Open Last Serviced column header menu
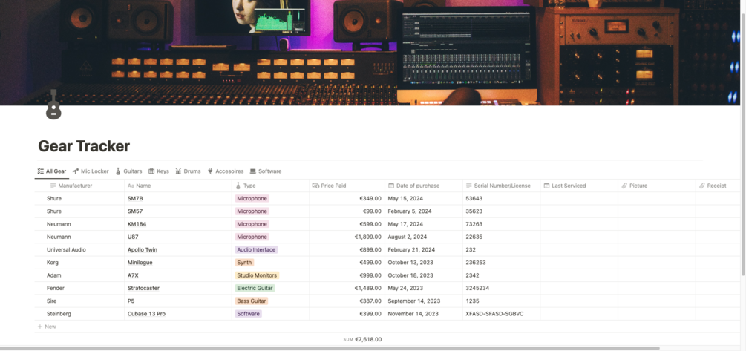Image resolution: width=746 pixels, height=351 pixels. pyautogui.click(x=579, y=186)
